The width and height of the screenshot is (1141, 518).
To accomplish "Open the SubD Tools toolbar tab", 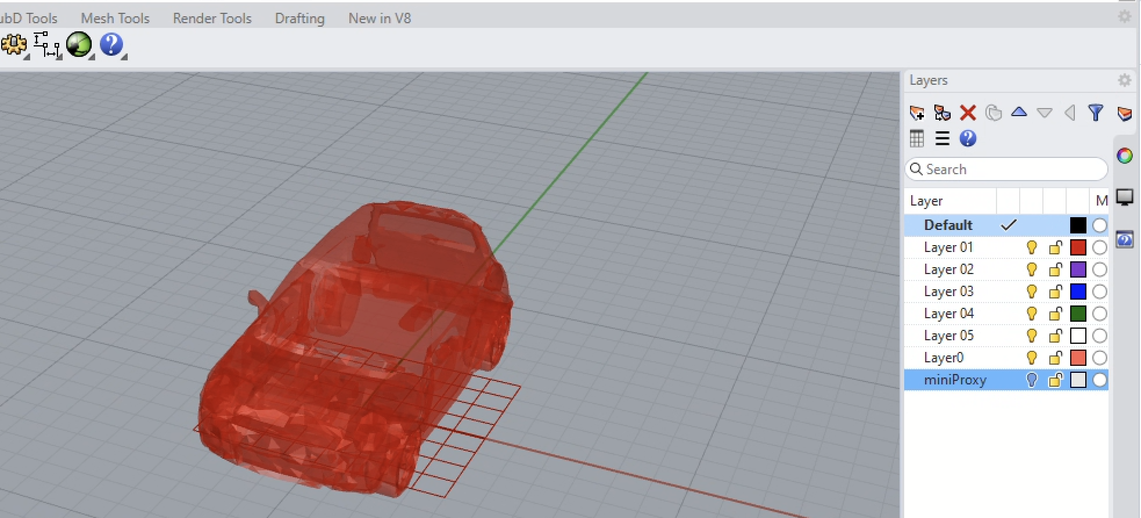I will pyautogui.click(x=28, y=18).
